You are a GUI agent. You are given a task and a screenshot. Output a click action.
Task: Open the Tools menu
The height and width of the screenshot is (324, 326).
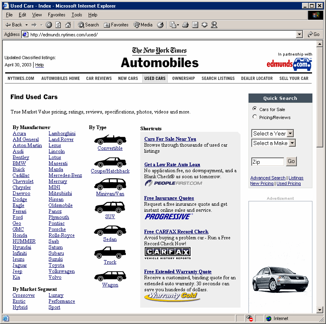pyautogui.click(x=77, y=15)
